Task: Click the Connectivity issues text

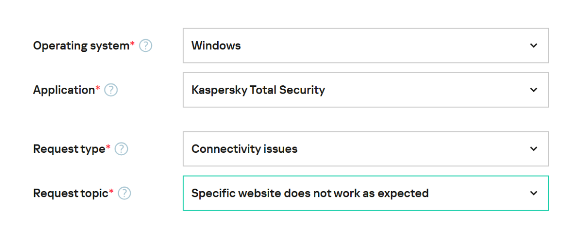Action: click(244, 149)
